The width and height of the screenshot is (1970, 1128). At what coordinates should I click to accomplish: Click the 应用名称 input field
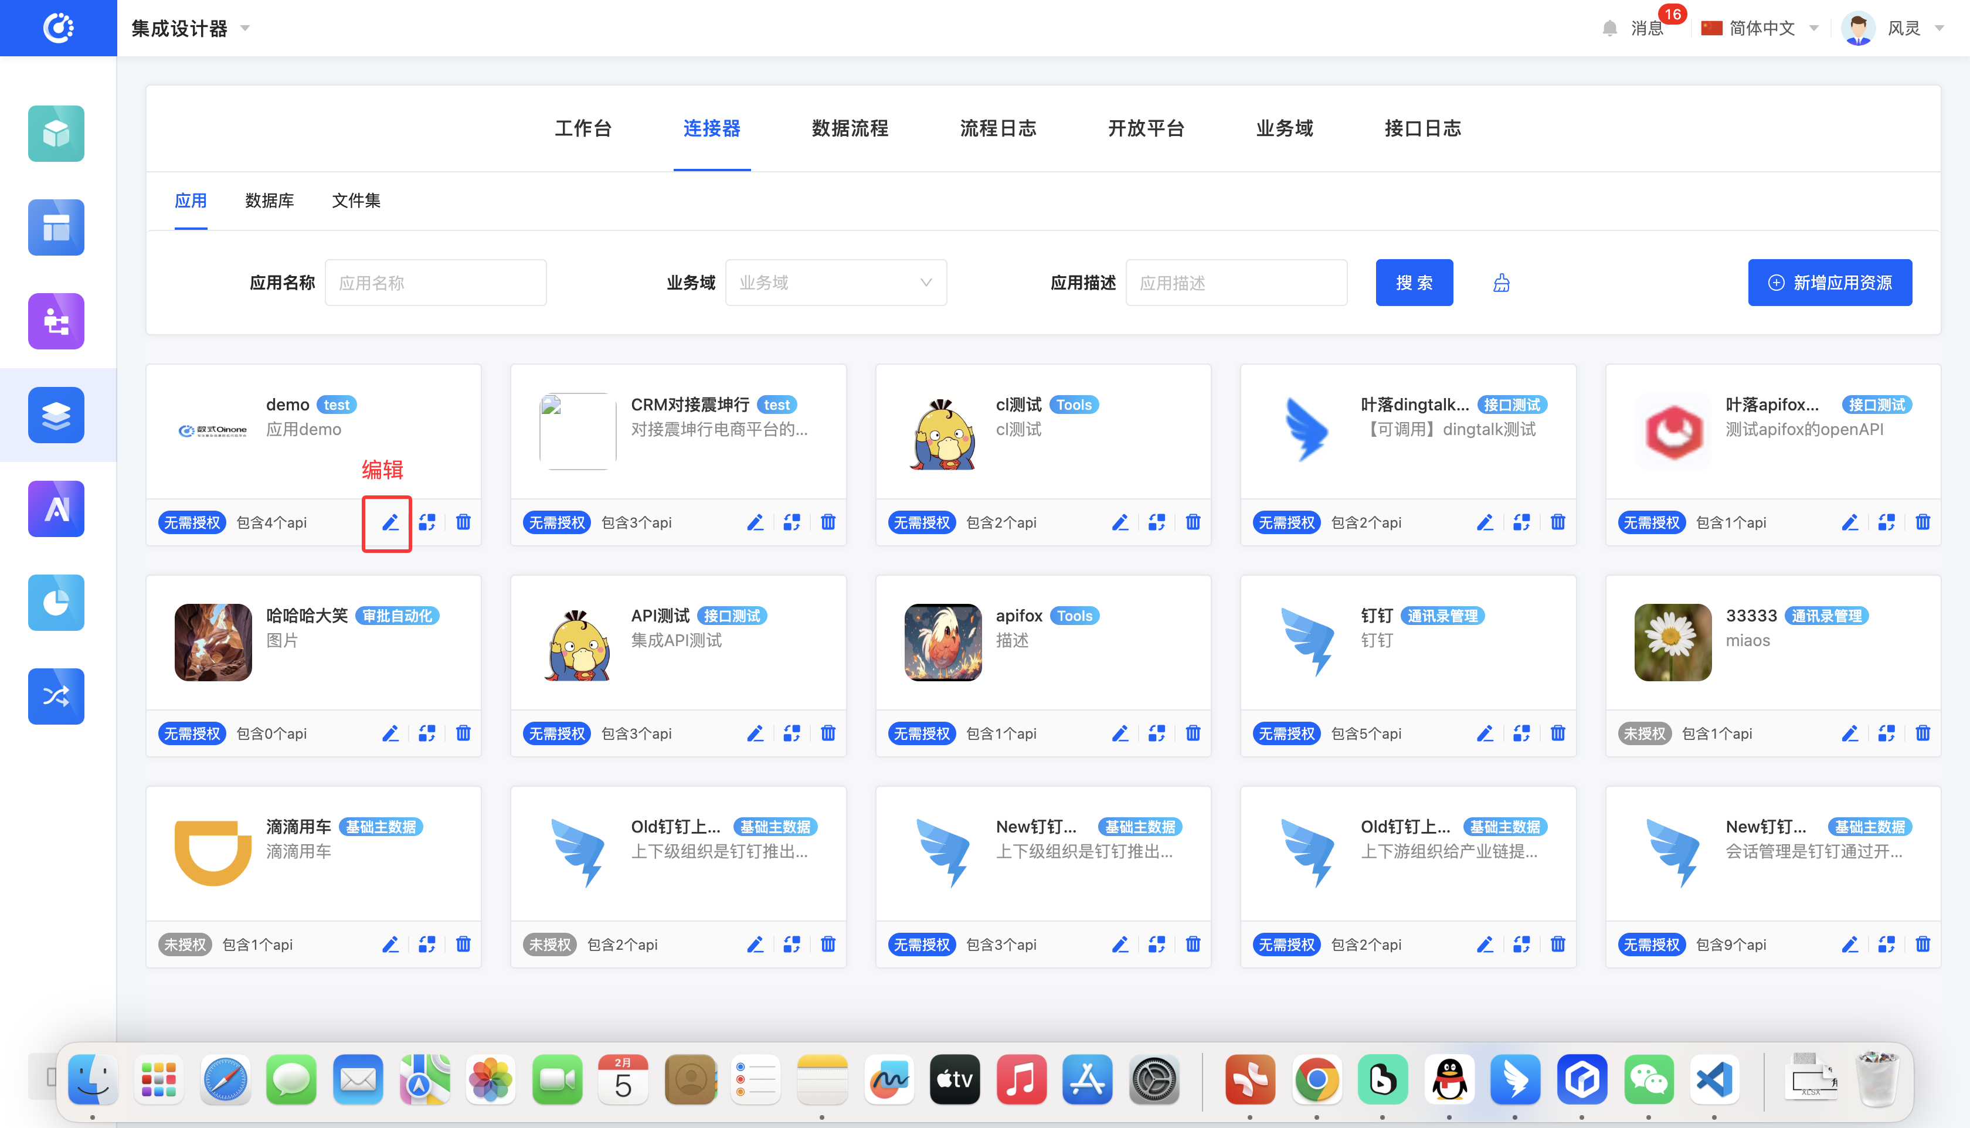point(436,283)
